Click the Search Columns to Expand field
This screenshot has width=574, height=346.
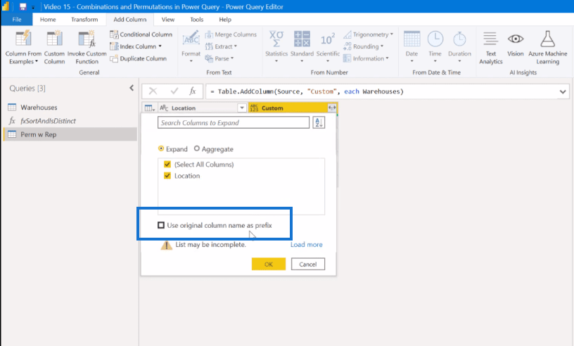(x=234, y=122)
